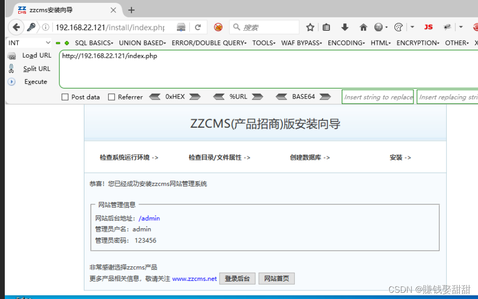Click the Load URL icon
478x299 pixels.
pyautogui.click(x=12, y=56)
